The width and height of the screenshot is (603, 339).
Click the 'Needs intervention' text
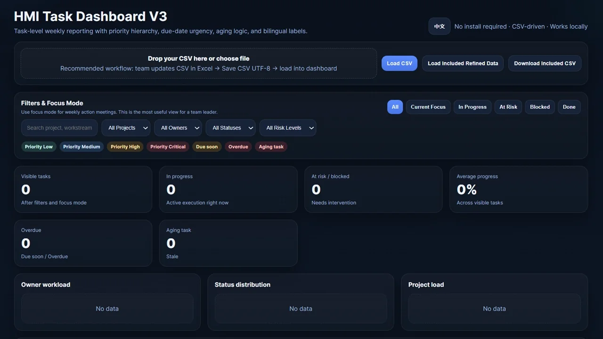point(334,203)
